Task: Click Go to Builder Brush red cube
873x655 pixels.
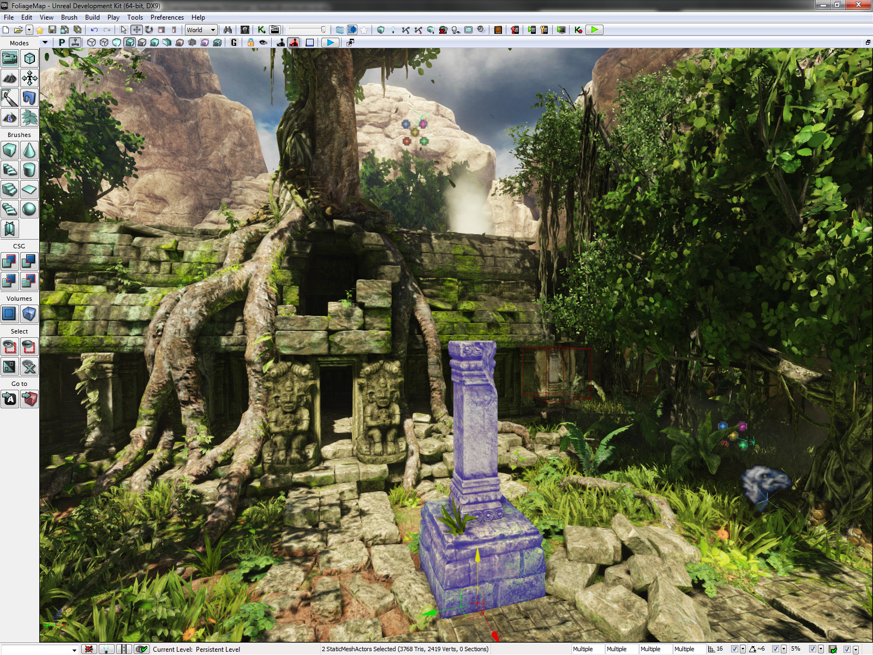Action: (x=29, y=399)
